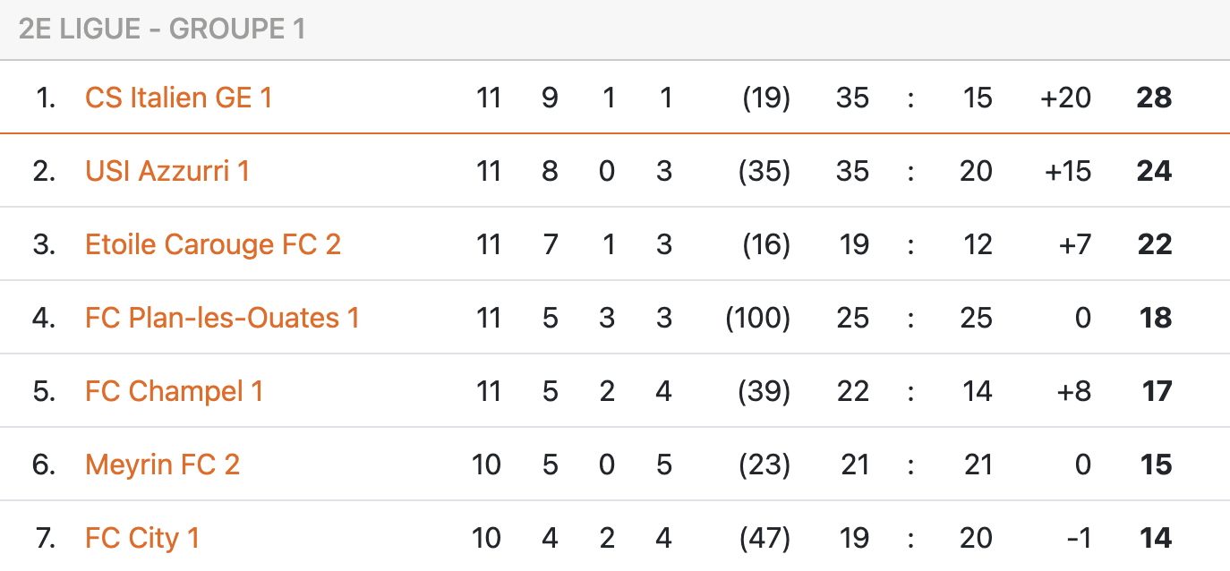This screenshot has width=1230, height=571.
Task: Click the USI Azzurri 1 team name
Action: [x=167, y=171]
